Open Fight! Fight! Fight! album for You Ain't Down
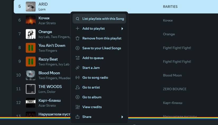This screenshot has height=125, width=218. (x=177, y=48)
